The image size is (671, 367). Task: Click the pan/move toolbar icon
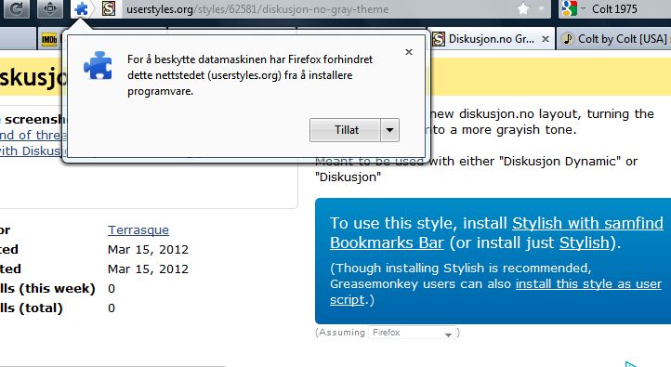coord(50,8)
